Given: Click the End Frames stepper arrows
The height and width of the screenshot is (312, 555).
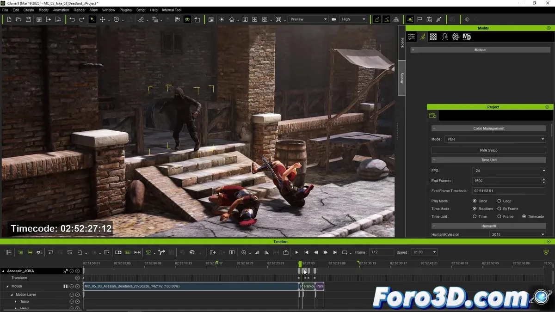Looking at the screenshot, I should pos(544,181).
